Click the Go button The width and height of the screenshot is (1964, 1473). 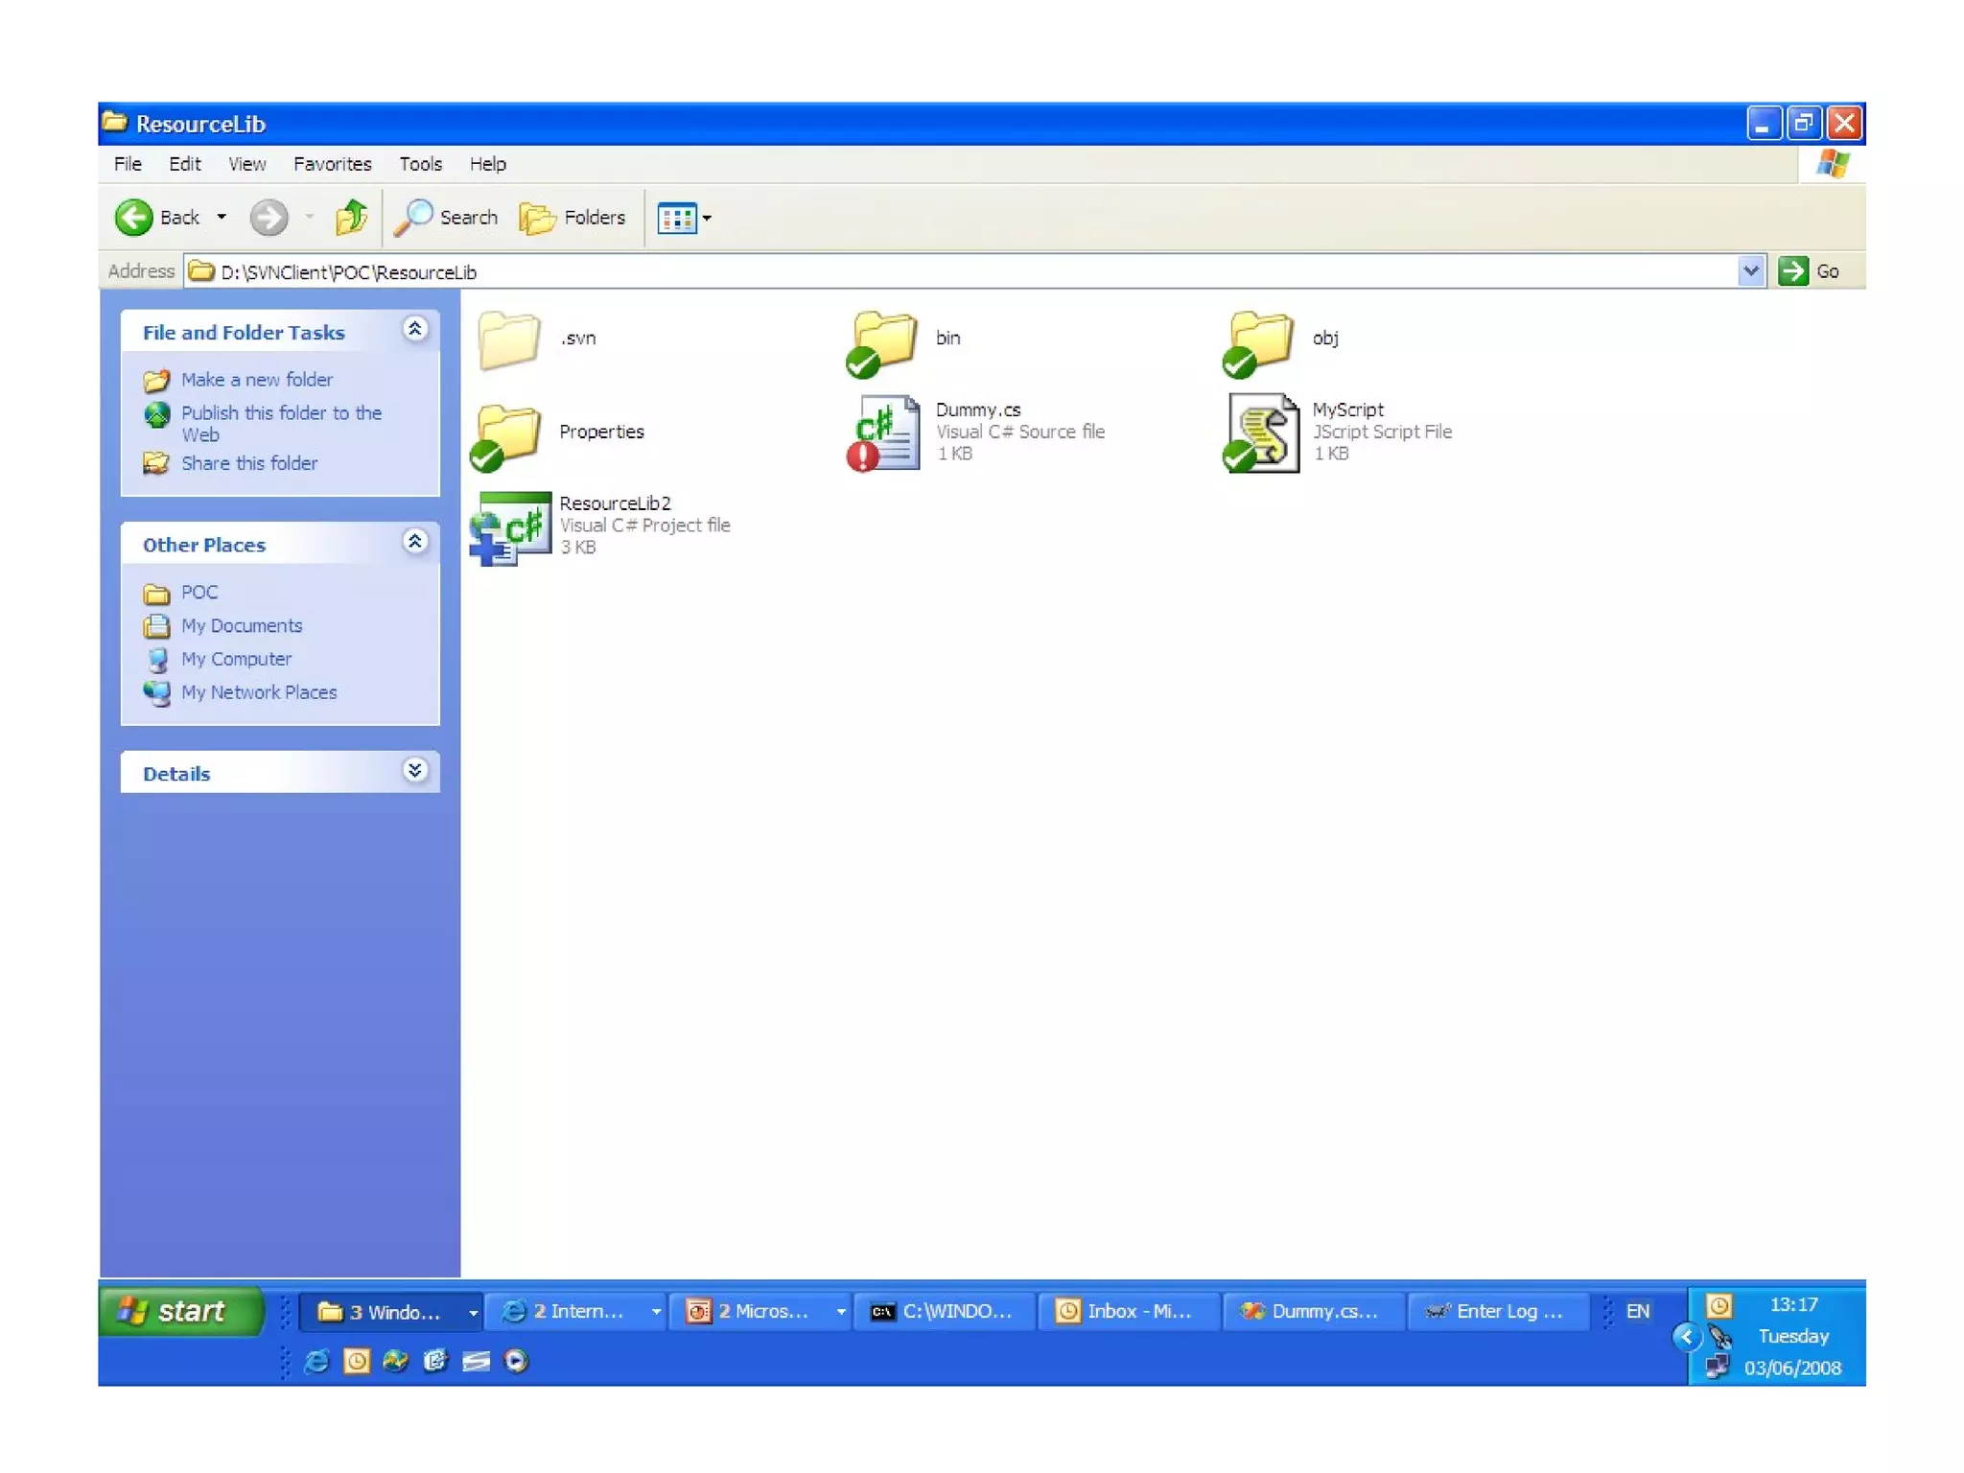pos(1809,271)
